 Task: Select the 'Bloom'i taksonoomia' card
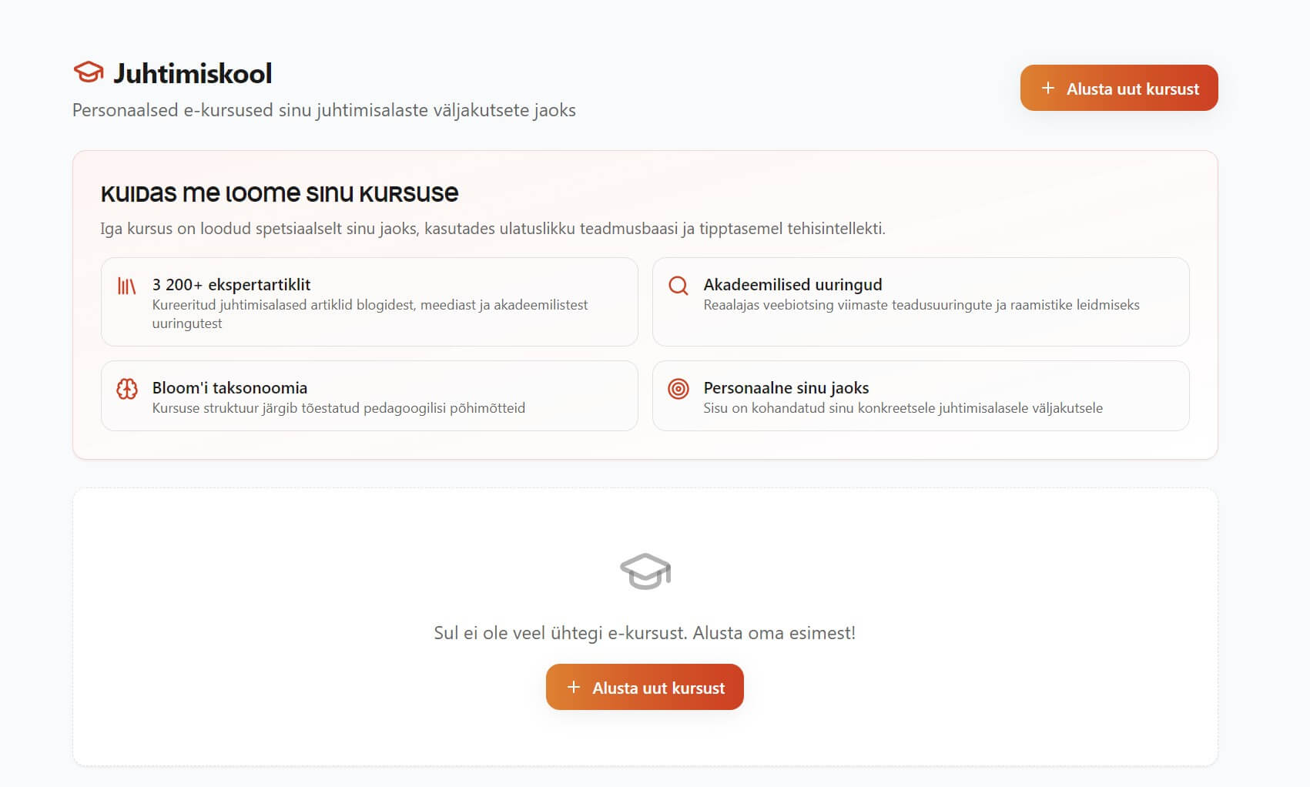tap(370, 396)
